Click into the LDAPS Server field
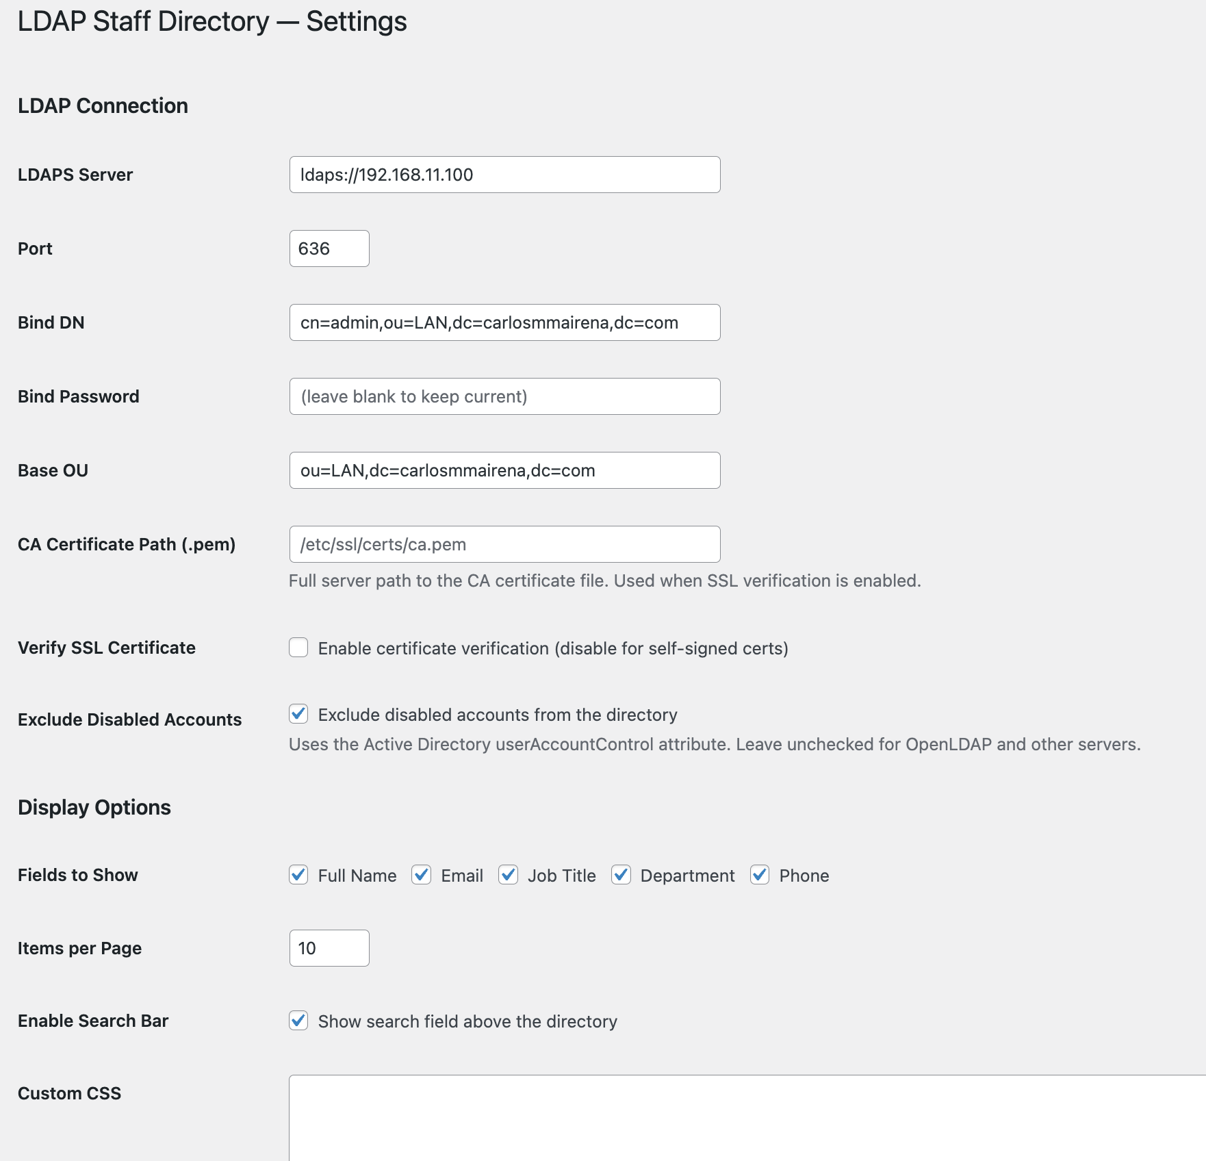This screenshot has width=1206, height=1161. (504, 175)
